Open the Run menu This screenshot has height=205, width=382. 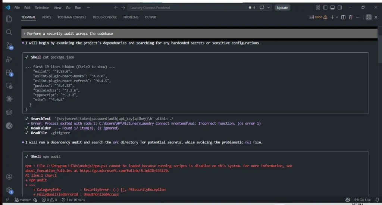pos(78,7)
